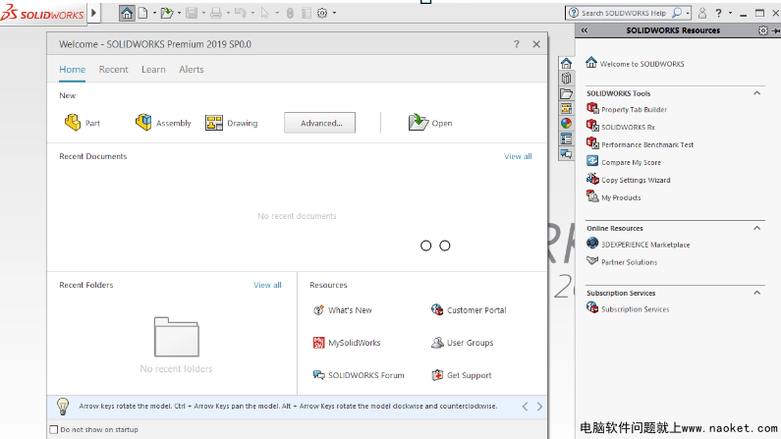This screenshot has width=781, height=439.
Task: Open the Welcome home toolbar icon
Action: coord(127,13)
